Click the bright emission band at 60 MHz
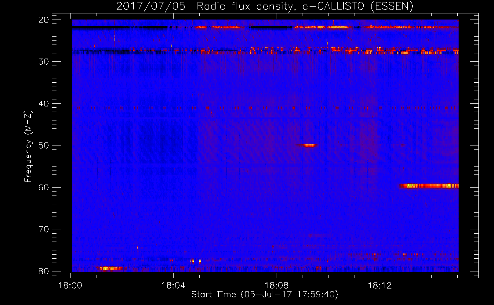Screen dimensions: 494x305 click(429, 186)
